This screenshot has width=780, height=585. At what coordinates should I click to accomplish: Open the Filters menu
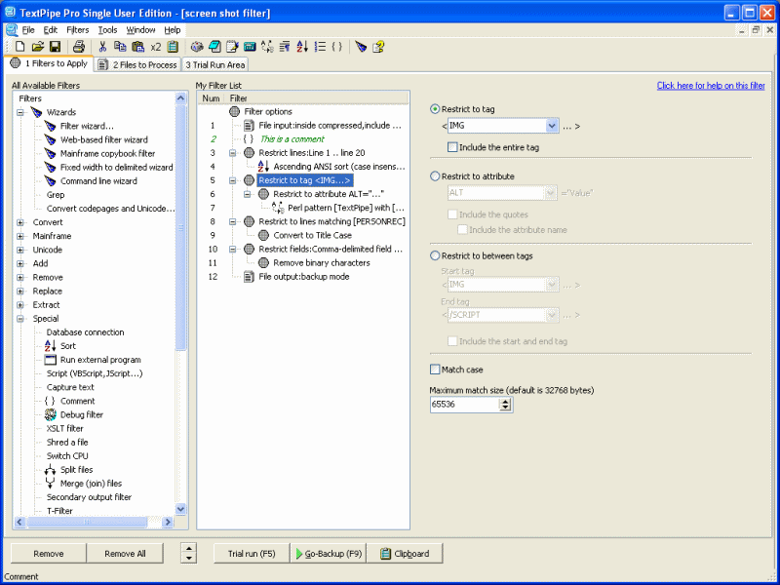78,30
